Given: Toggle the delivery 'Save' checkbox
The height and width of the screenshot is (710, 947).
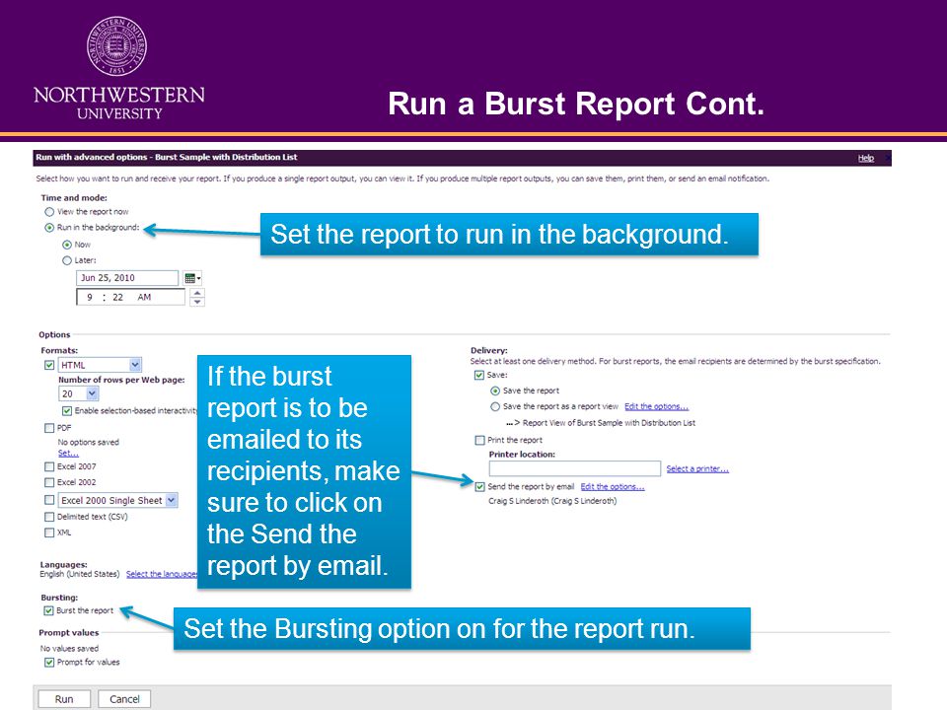Looking at the screenshot, I should point(479,375).
